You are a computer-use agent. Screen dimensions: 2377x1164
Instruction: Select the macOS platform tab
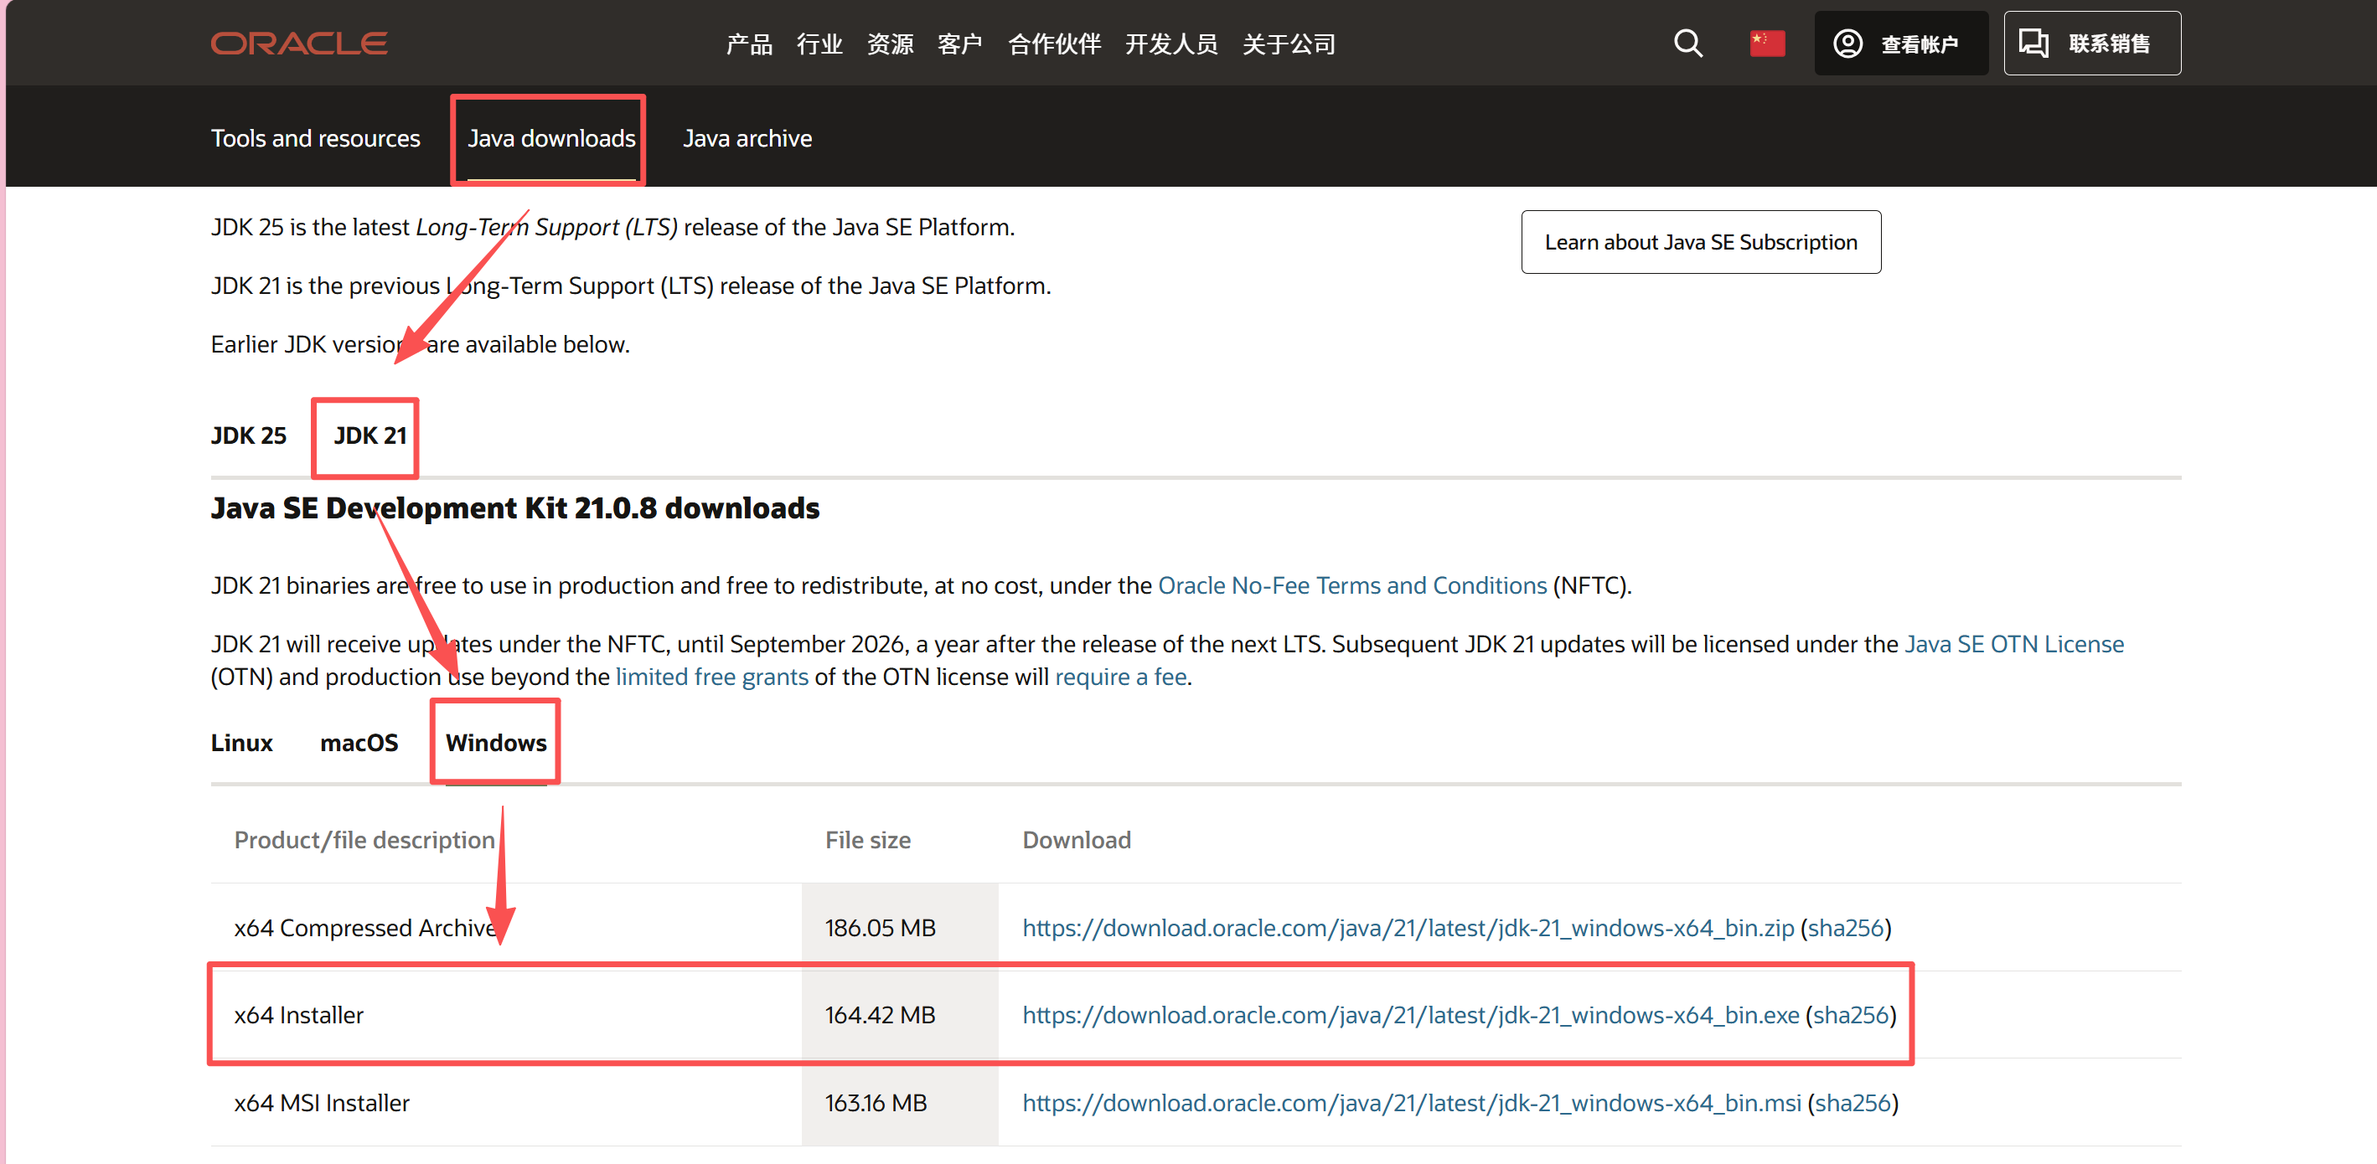coord(358,743)
